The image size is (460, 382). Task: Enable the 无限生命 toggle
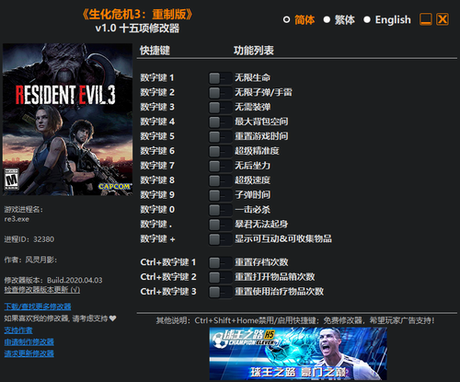(x=220, y=78)
